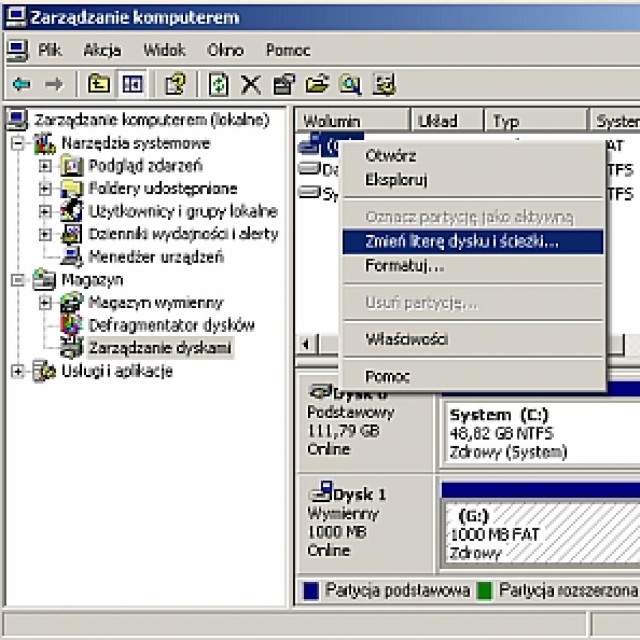Click the Narzędzia systemowe tree icon
The width and height of the screenshot is (640, 640).
click(x=44, y=144)
